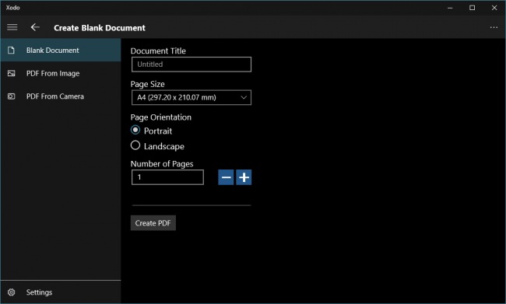Click the Create Blank Document heading
Screen dimensions: 506x304
pyautogui.click(x=100, y=28)
